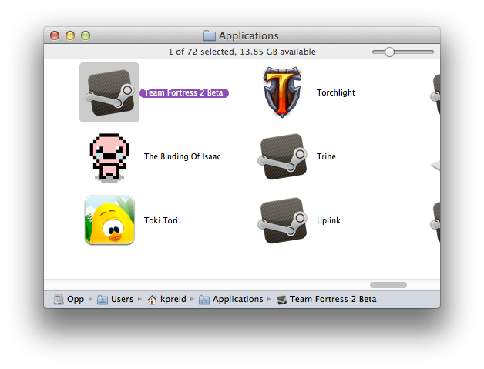Viewport: 484px width, 369px height.
Task: Click the Trine Steam icon
Action: coord(283,157)
